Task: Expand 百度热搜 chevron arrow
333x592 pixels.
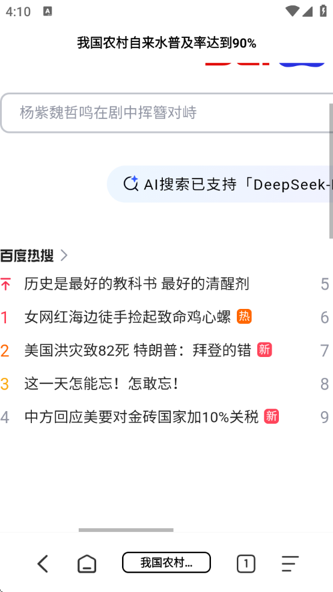Action: [x=64, y=255]
